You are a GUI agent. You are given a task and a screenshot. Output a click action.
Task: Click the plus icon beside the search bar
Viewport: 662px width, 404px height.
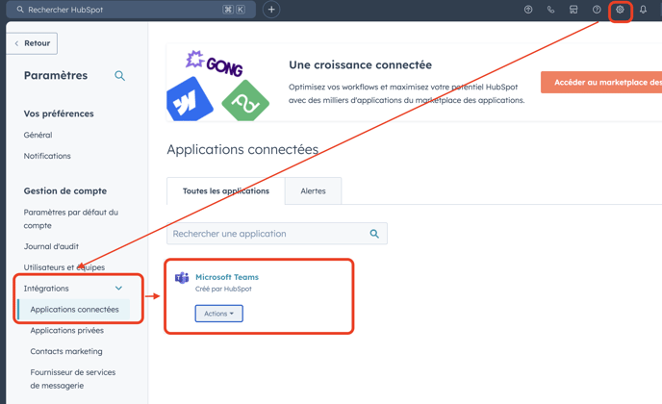click(x=271, y=10)
